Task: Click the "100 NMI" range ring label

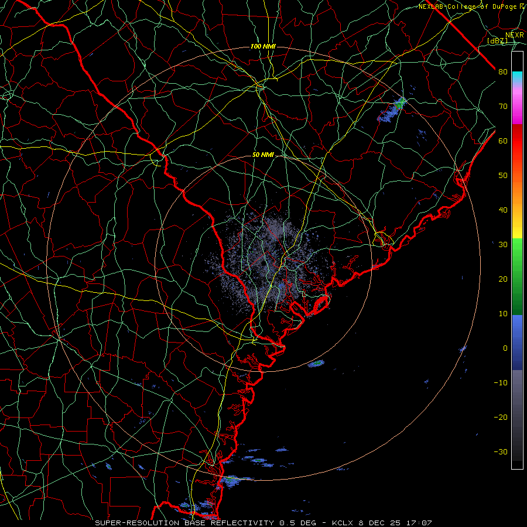Action: click(x=263, y=46)
